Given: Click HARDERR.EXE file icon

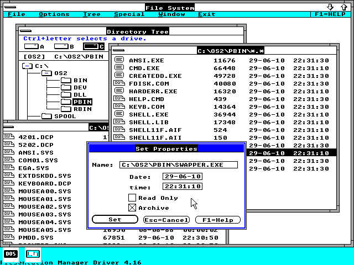Looking at the screenshot, I should (119, 91).
